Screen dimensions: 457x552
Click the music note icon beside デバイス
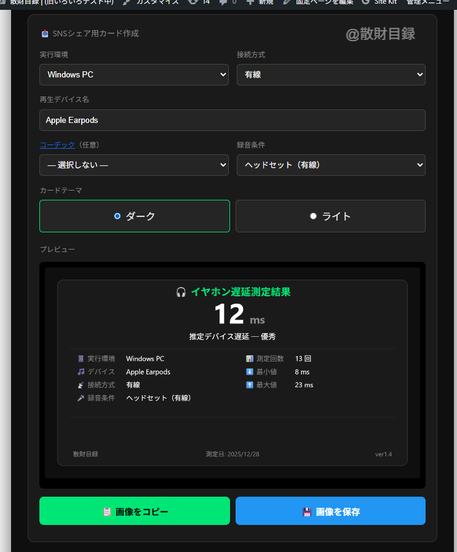pyautogui.click(x=81, y=372)
